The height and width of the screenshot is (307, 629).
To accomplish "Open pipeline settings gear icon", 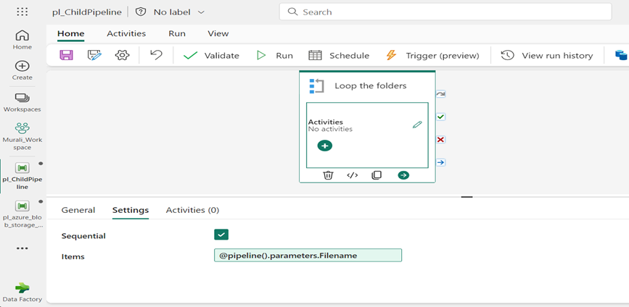I will coord(122,55).
